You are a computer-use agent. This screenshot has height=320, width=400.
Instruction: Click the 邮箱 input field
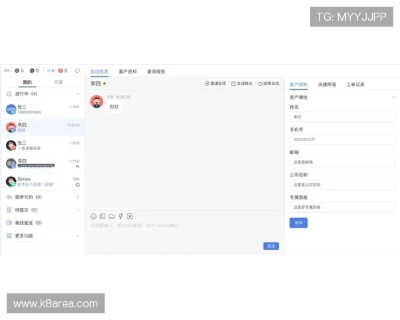click(x=343, y=162)
